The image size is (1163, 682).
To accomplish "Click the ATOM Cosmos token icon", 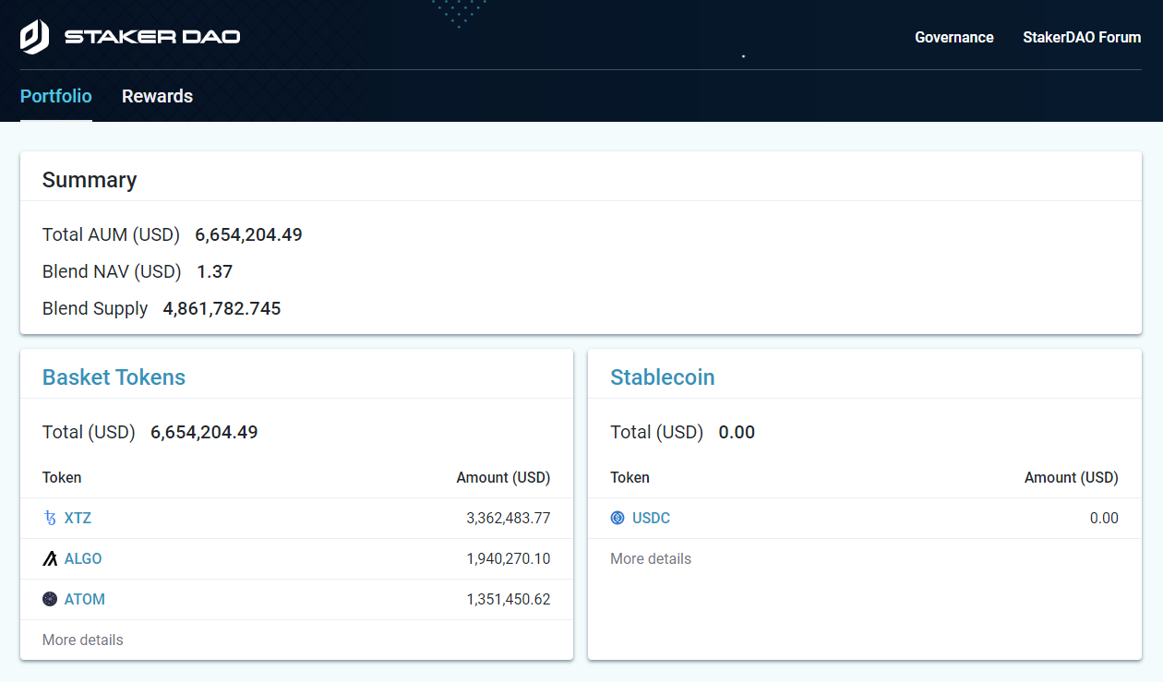I will tap(50, 600).
